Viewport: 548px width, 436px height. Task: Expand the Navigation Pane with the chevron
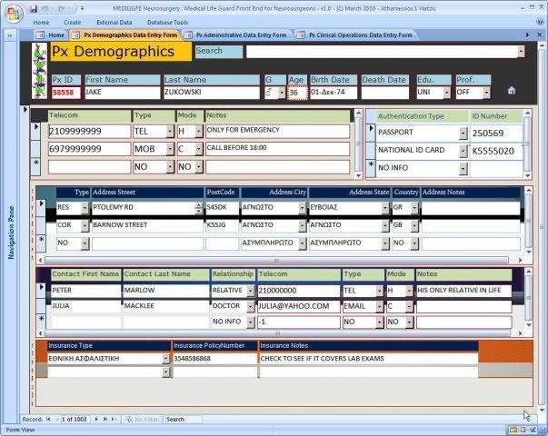click(10, 35)
